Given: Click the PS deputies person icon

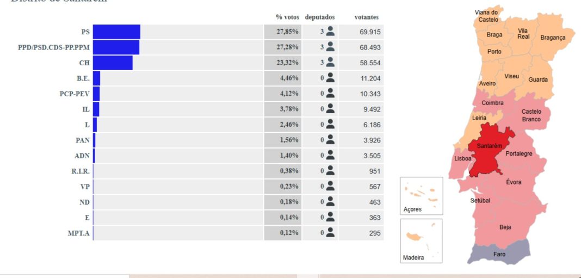Looking at the screenshot, I should (330, 32).
